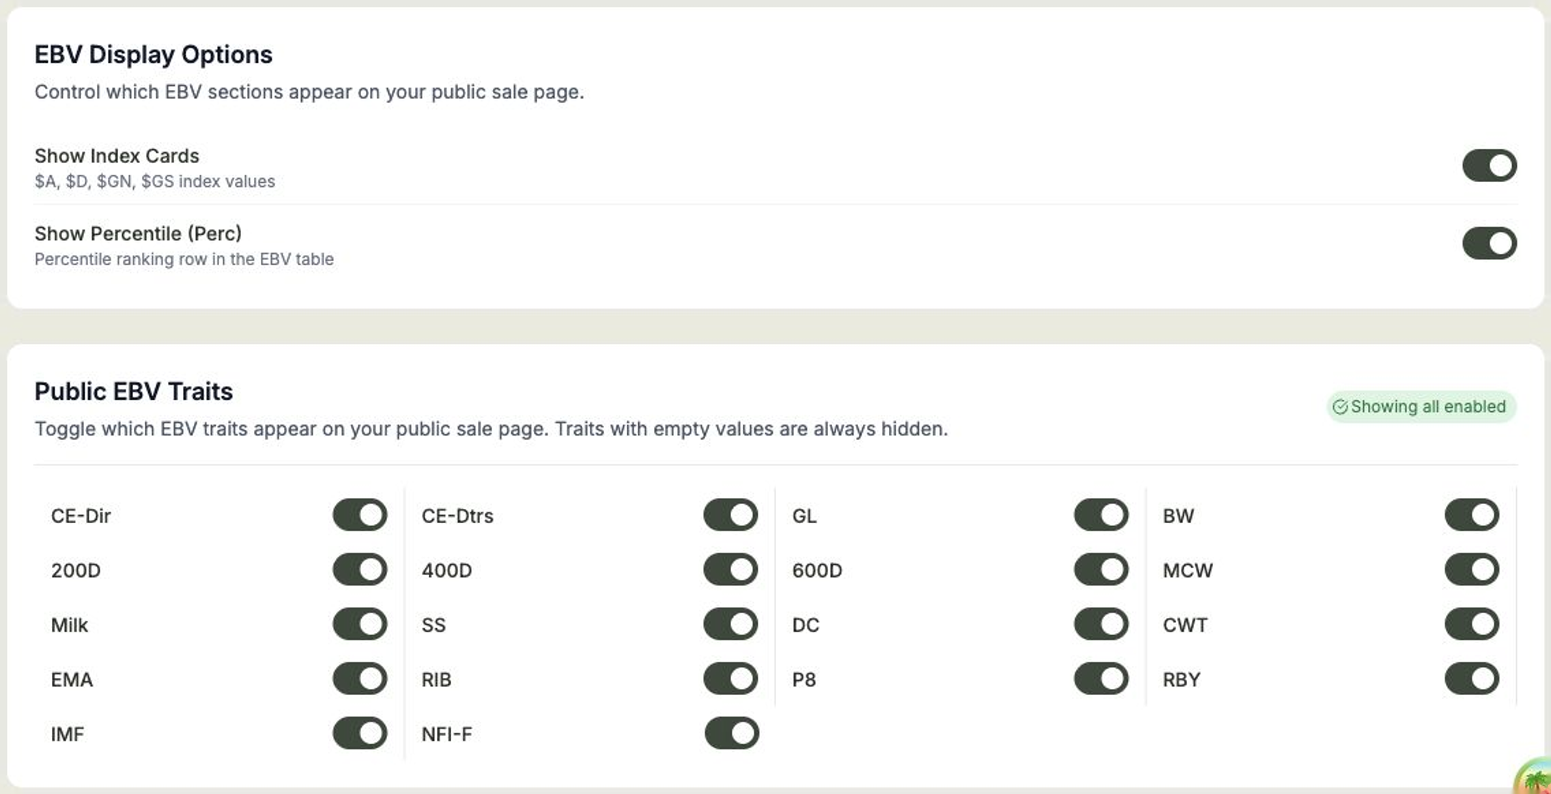Toggle the 400D trait switch
The width and height of the screenshot is (1551, 794).
point(730,570)
